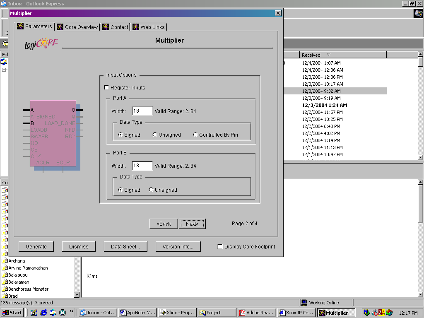Click the Archana contact icon
This screenshot has height=318, width=424.
5,261
